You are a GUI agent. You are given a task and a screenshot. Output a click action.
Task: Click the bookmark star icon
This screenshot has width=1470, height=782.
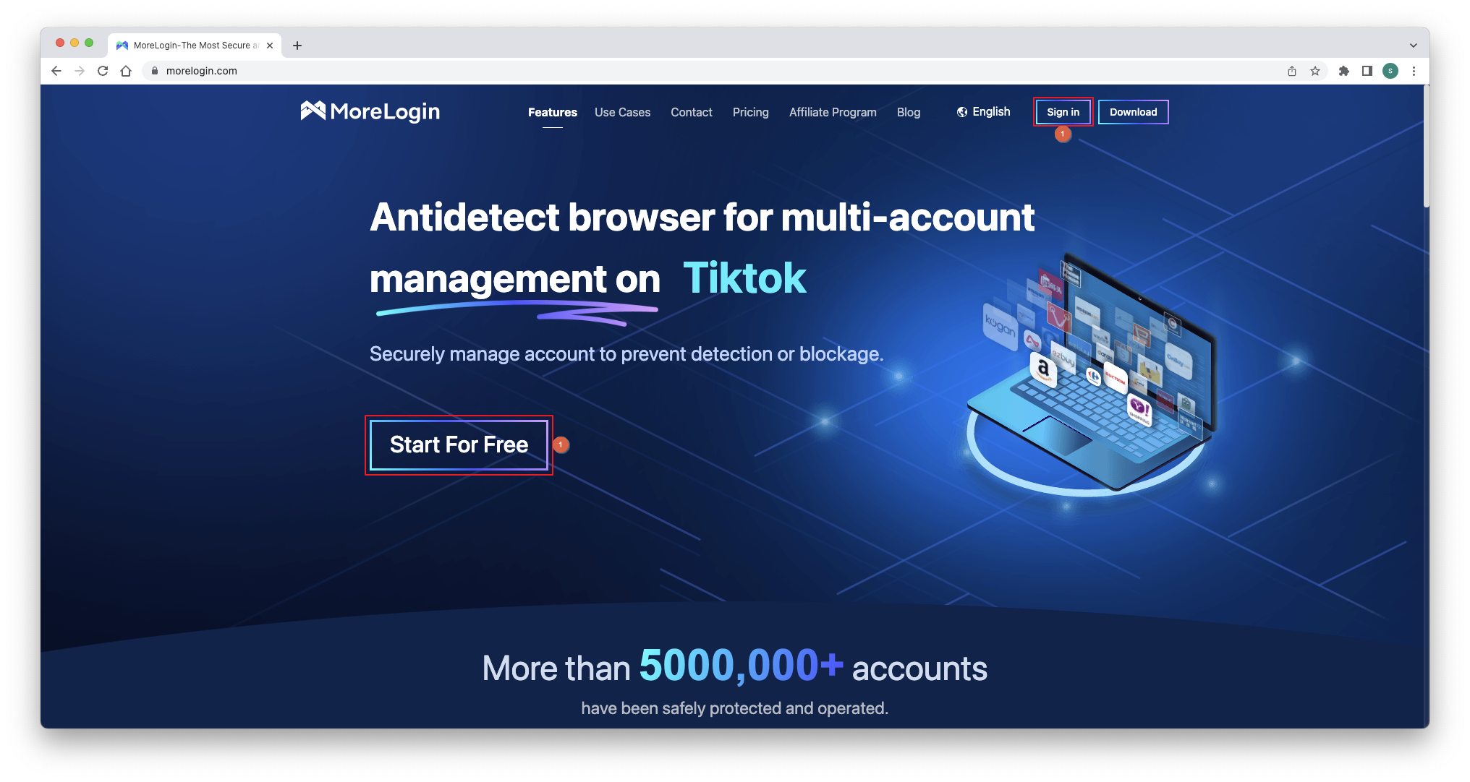pyautogui.click(x=1315, y=71)
